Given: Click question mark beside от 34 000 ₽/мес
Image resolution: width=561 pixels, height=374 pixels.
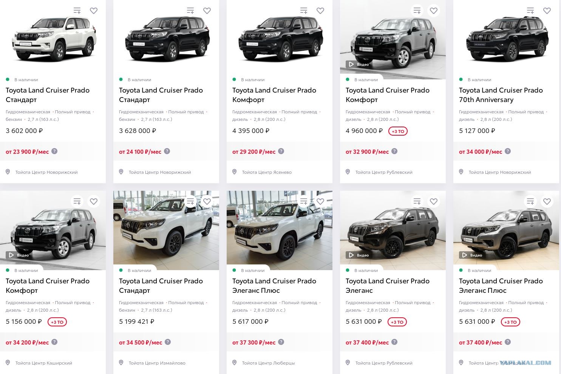Looking at the screenshot, I should pyautogui.click(x=508, y=151).
